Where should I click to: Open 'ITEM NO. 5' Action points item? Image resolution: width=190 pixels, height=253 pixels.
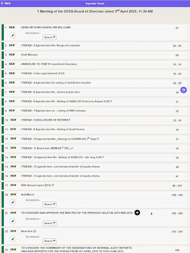click(x=50, y=92)
